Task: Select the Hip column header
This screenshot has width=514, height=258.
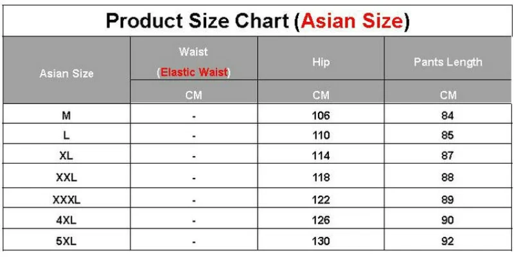Action: 321,62
